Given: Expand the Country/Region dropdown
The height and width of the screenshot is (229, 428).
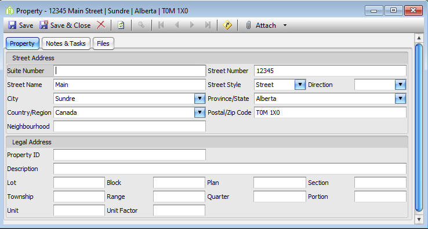Looking at the screenshot, I should click(200, 112).
